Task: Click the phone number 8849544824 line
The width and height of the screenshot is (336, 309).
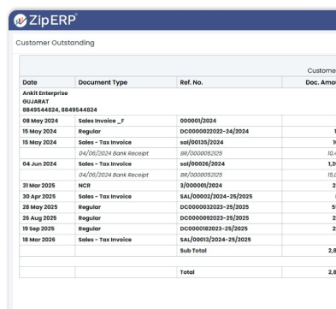Action: 60,110
